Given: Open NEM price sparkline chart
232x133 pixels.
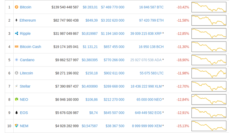Looking at the screenshot, I should [x=209, y=126].
